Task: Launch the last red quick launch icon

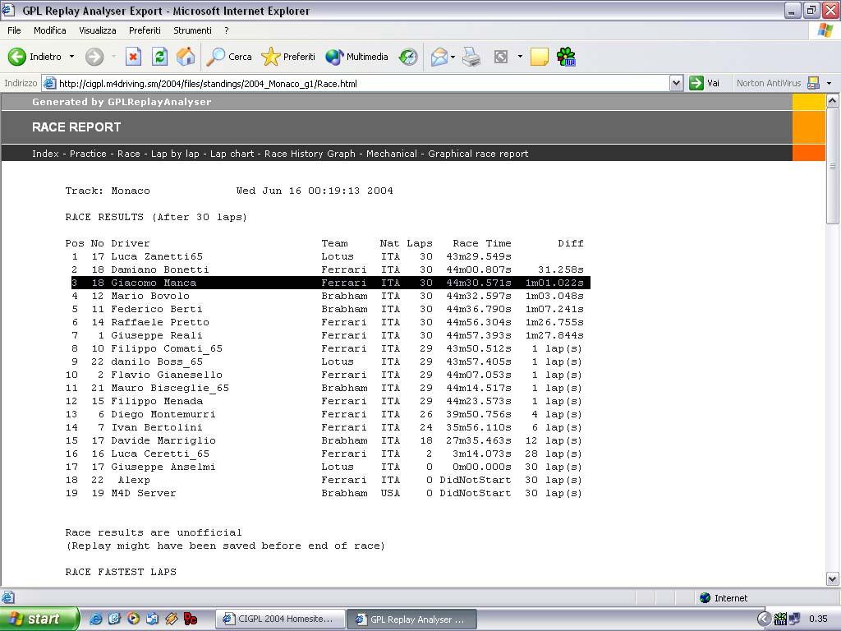Action: pos(191,619)
